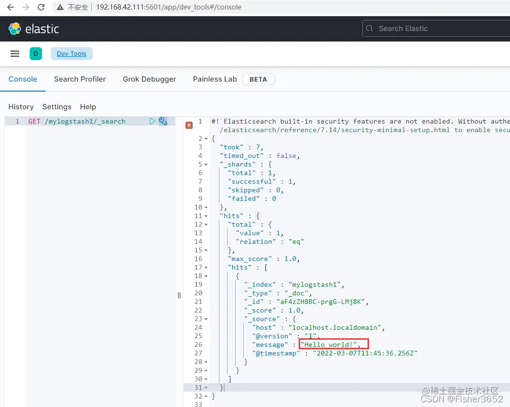This screenshot has width=510, height=407.
Task: Switch to the Search Profiler tab
Action: click(x=80, y=79)
